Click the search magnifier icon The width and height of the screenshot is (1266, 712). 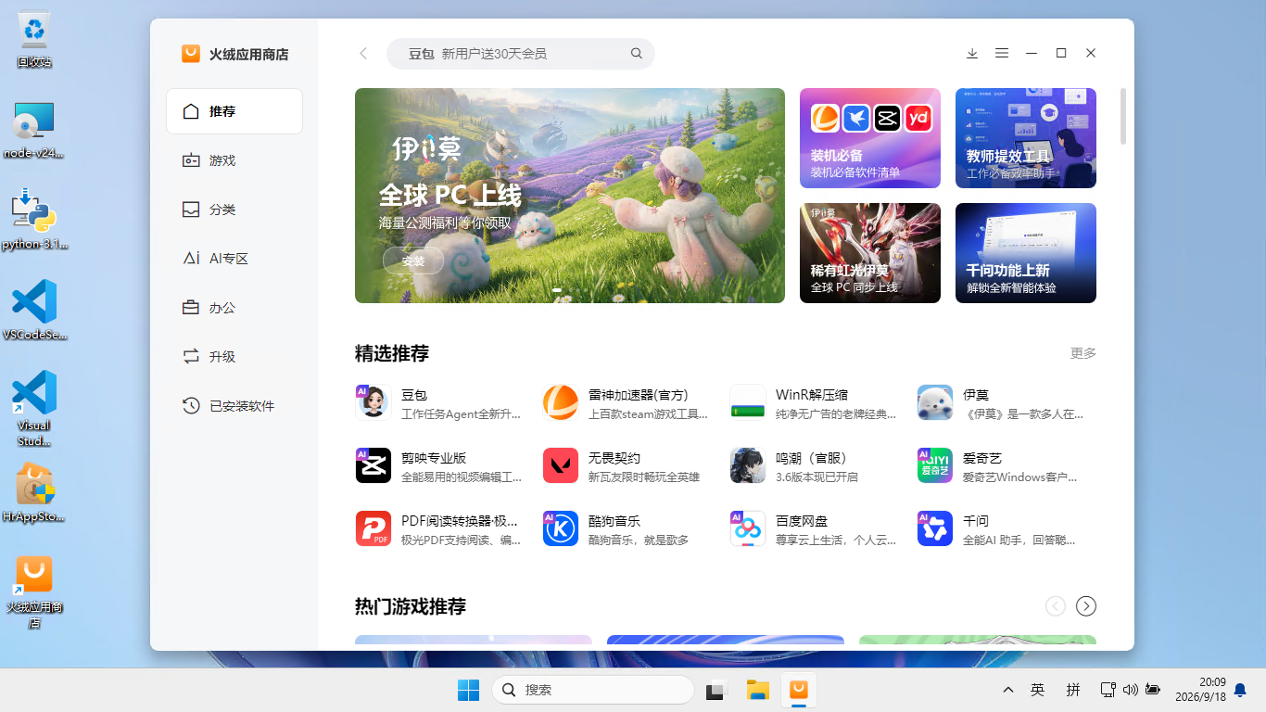[x=637, y=54]
